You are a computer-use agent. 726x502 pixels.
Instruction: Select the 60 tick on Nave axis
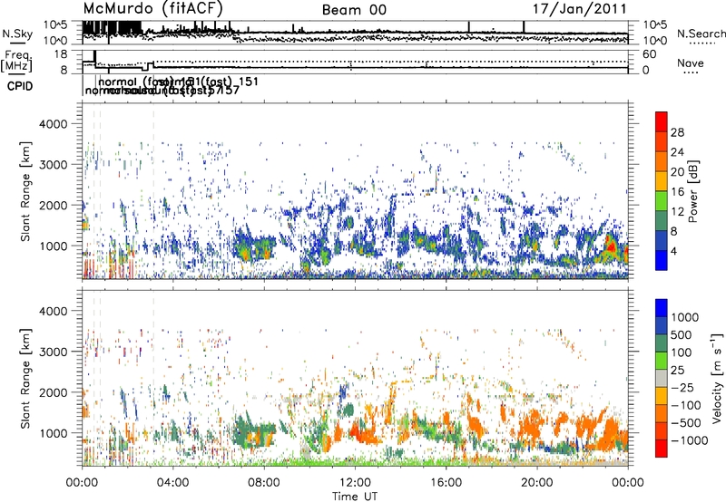(x=650, y=54)
